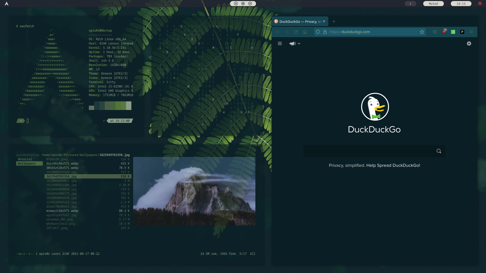This screenshot has height=273, width=486.
Task: Open a new browser tab
Action: pos(334,21)
